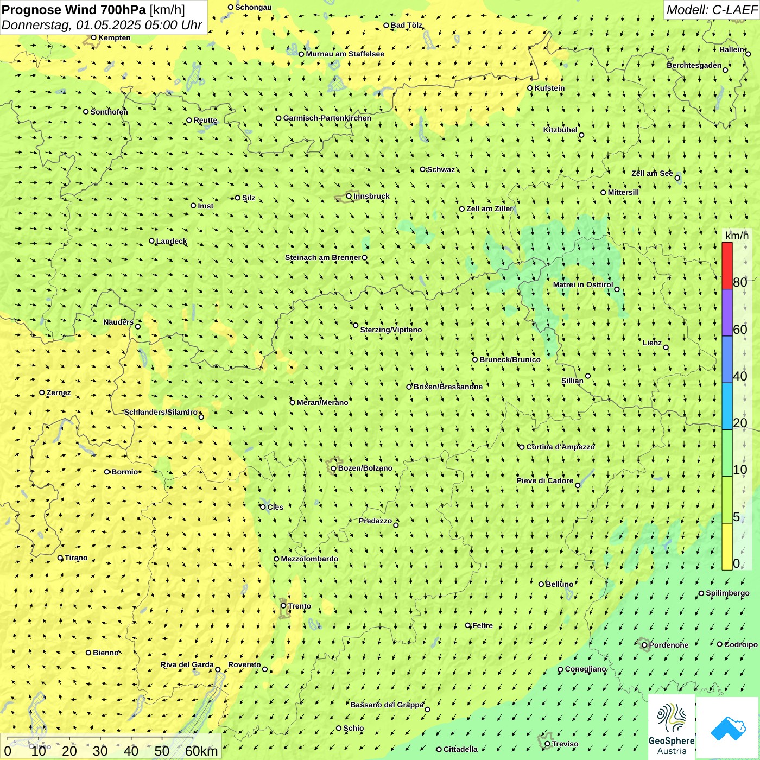The image size is (760, 760).
Task: Click the 'Spilimbergo' map label
Action: (x=727, y=593)
